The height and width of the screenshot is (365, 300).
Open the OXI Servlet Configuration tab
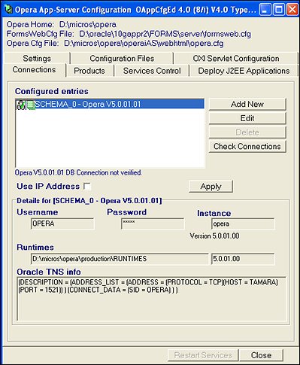pos(236,58)
